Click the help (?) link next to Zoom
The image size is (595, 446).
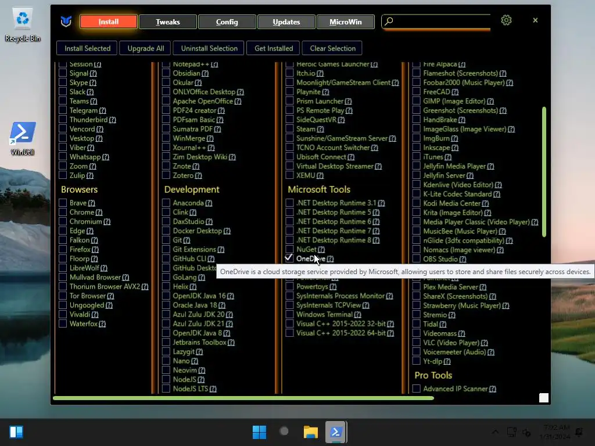coord(92,166)
